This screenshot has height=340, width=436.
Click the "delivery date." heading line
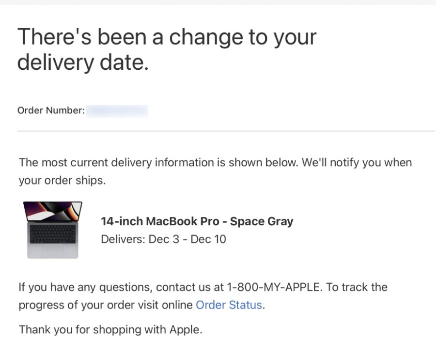coord(83,63)
